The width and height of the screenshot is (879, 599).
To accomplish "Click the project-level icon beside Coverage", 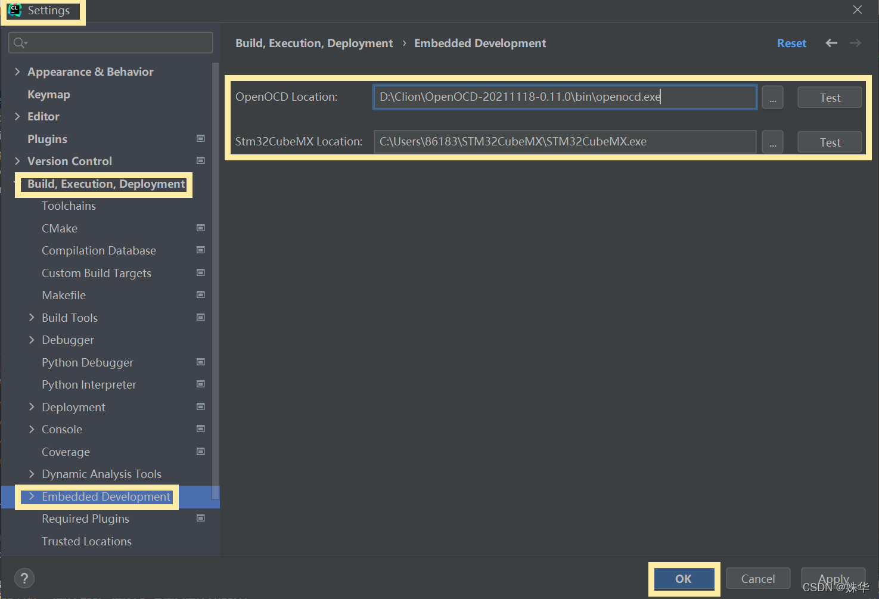I will point(201,451).
